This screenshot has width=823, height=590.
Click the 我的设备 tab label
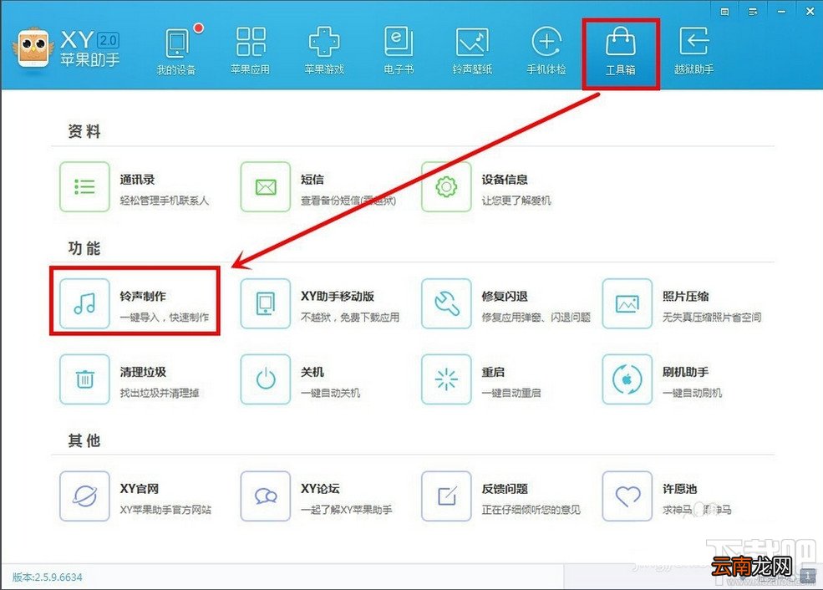(x=176, y=70)
